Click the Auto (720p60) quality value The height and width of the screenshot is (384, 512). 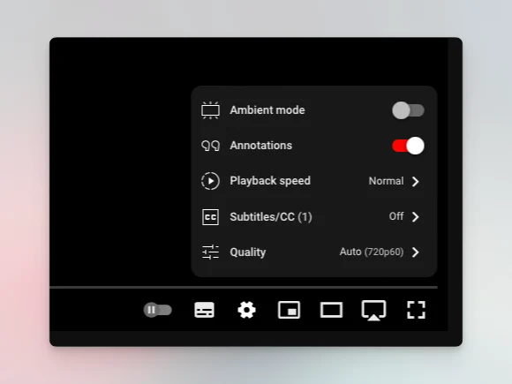coord(372,252)
